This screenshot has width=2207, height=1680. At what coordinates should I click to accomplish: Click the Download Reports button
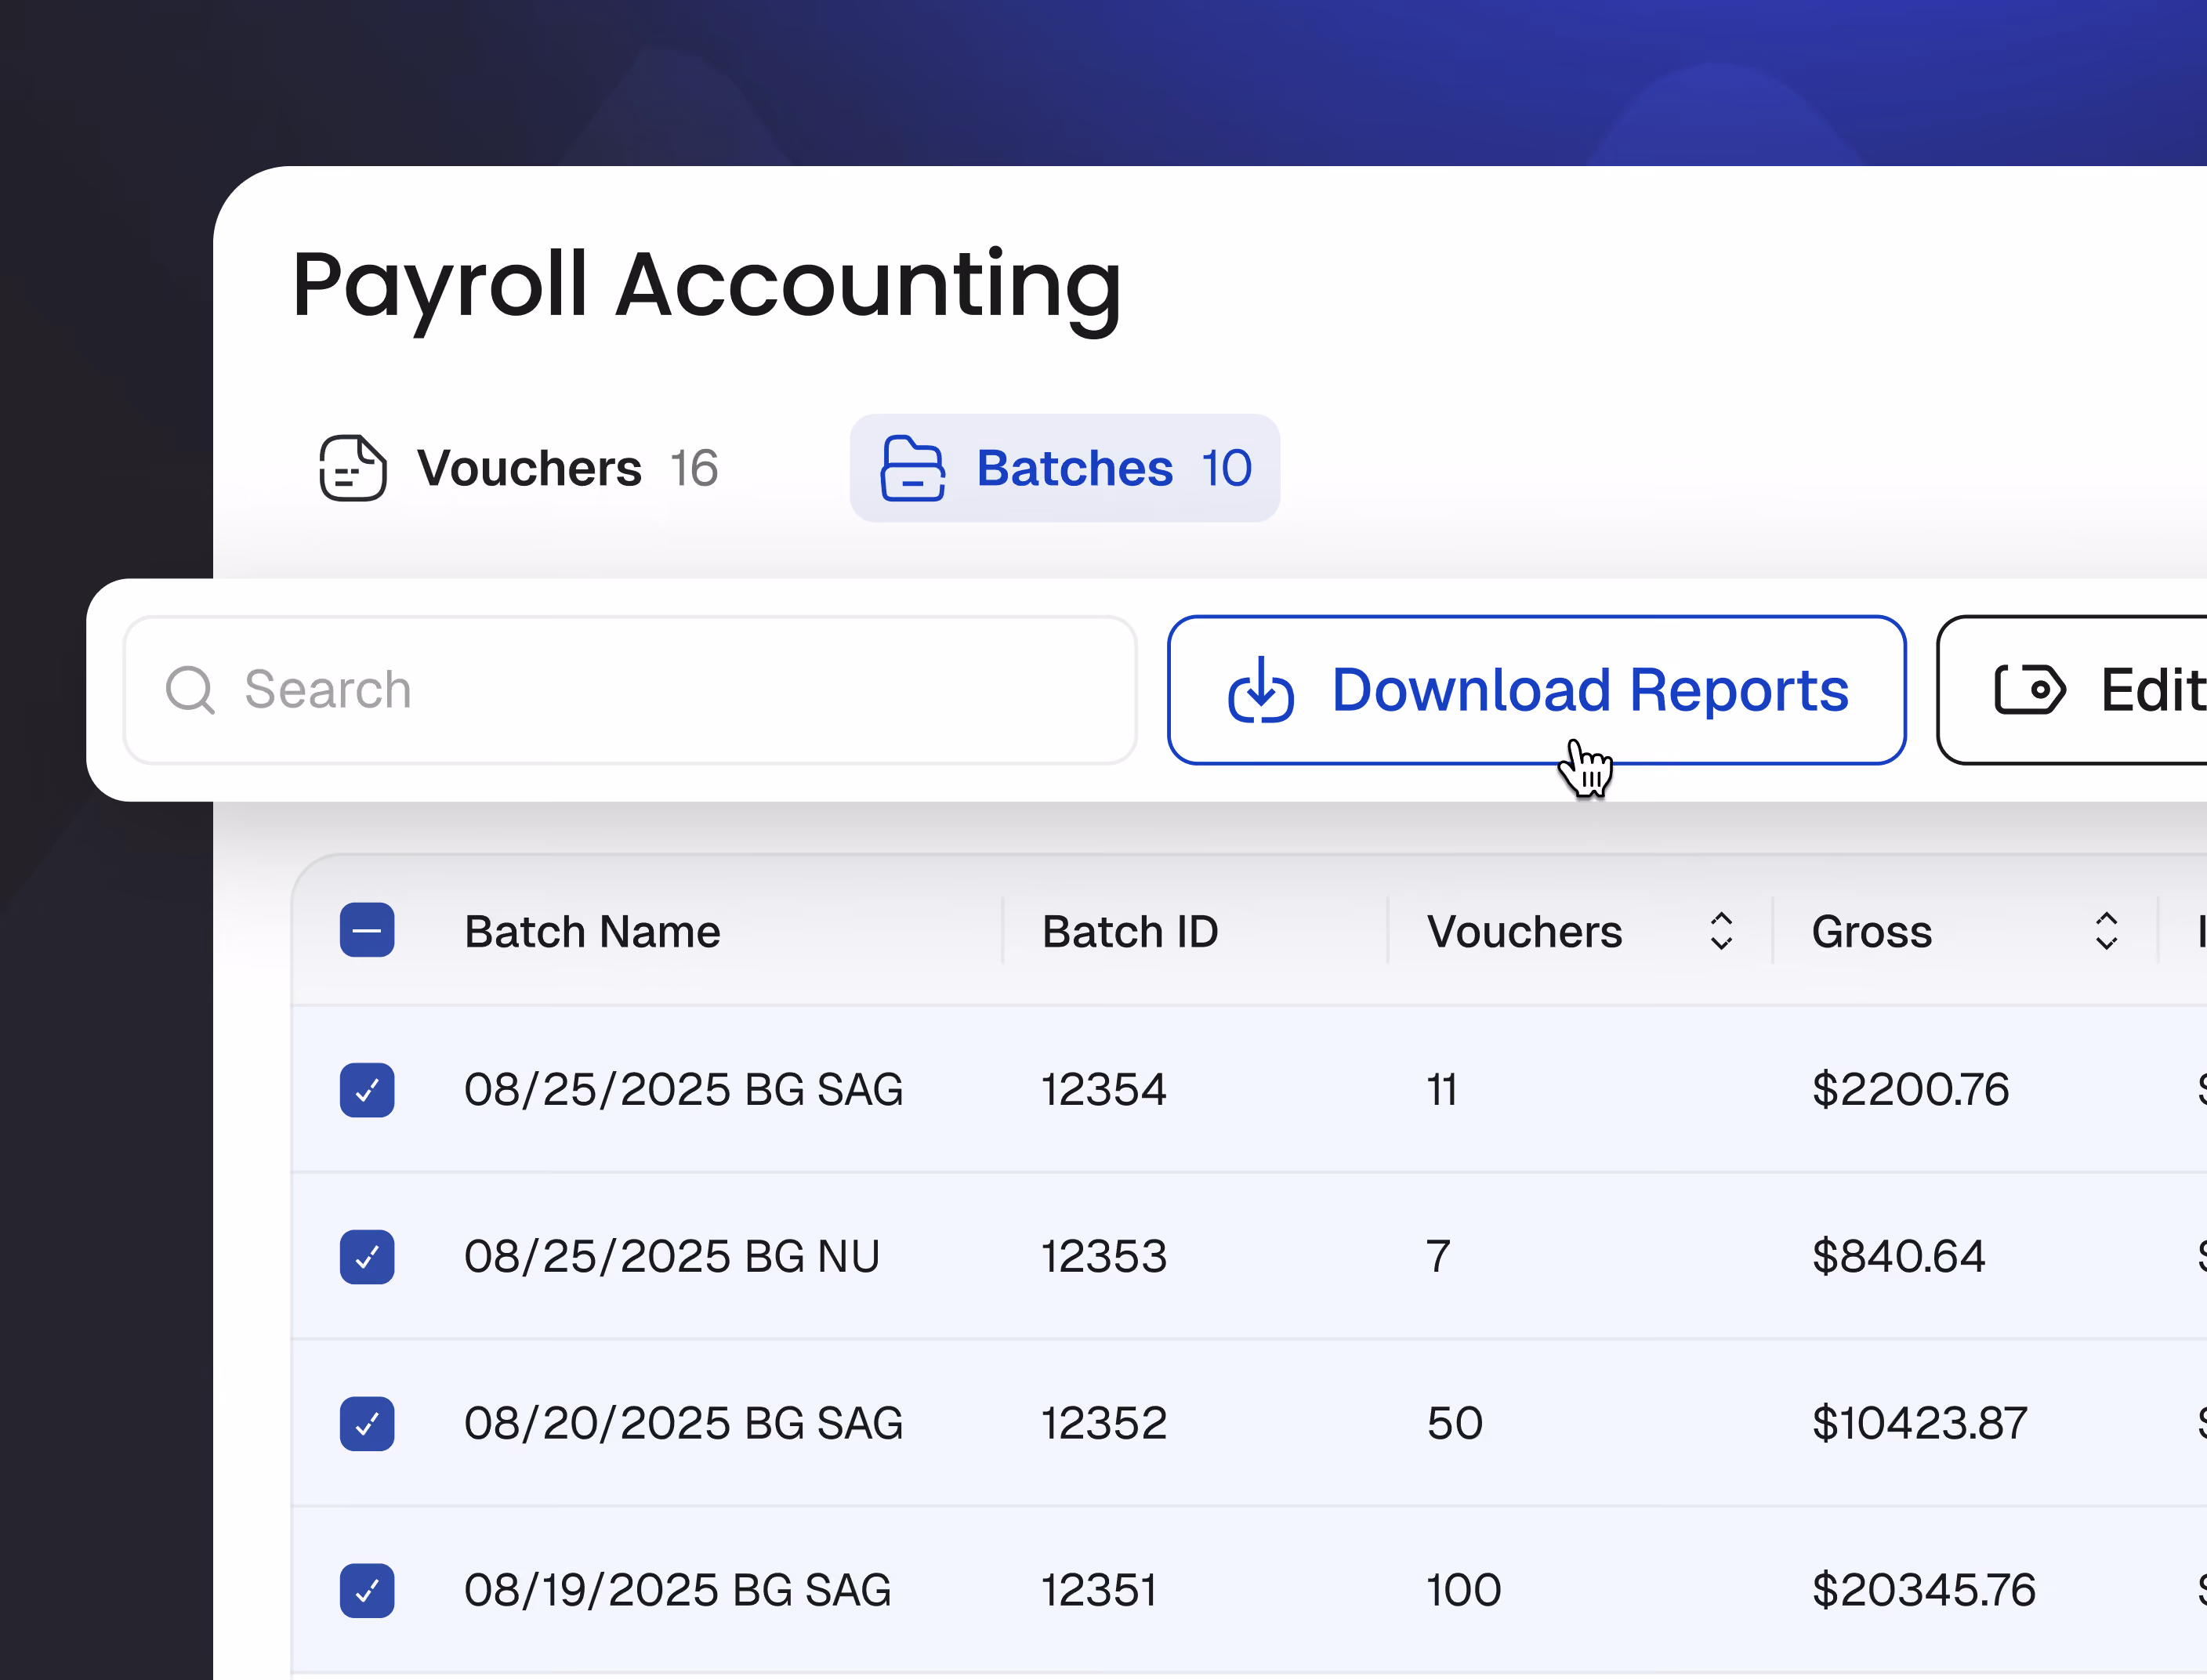point(1536,690)
